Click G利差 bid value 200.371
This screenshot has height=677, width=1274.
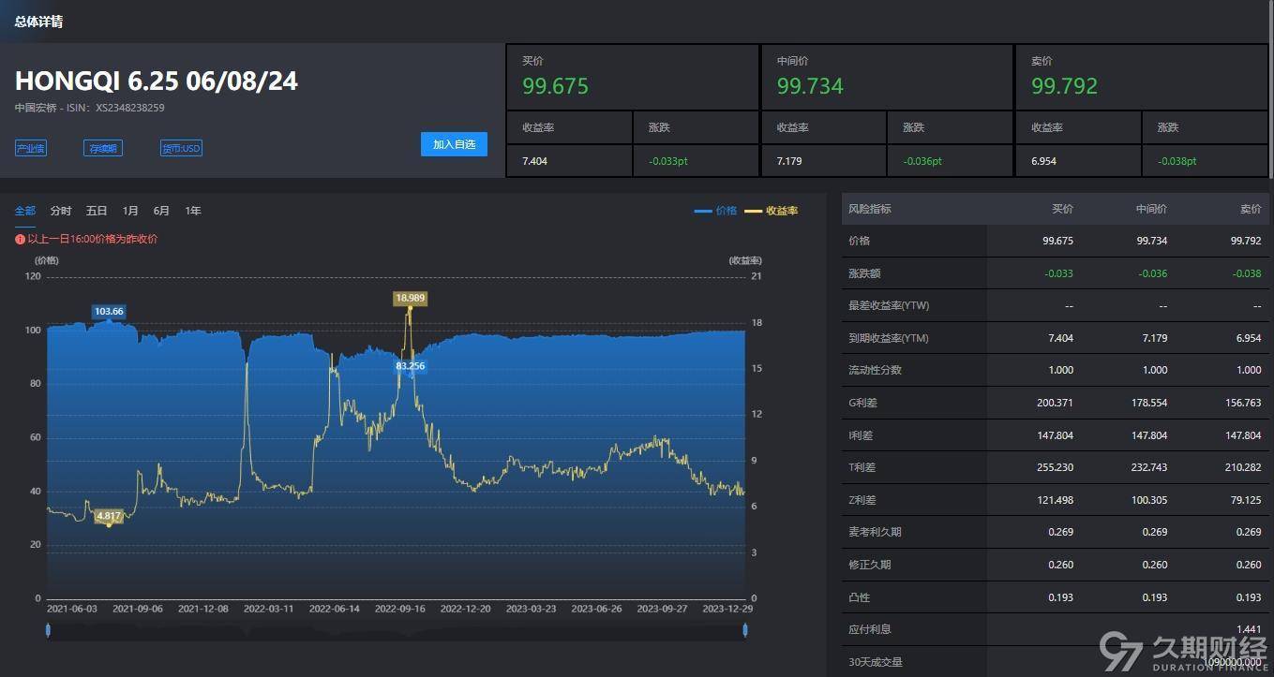tap(1055, 403)
